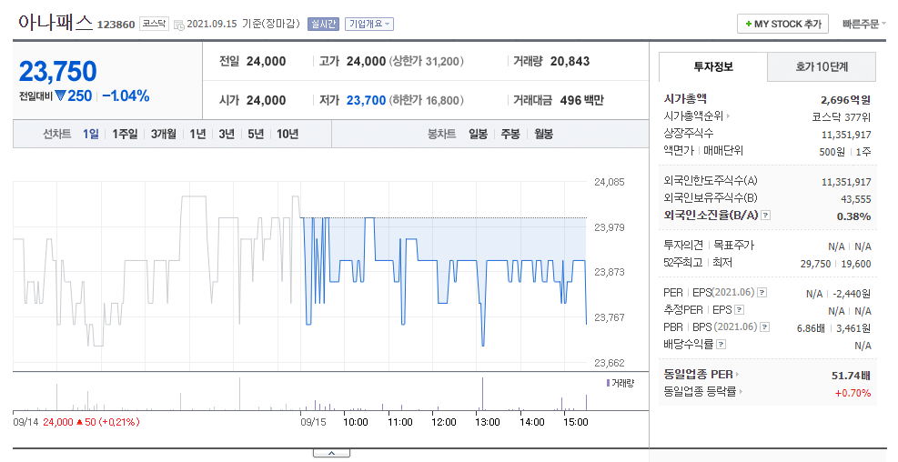Click the calendar clock icon before 2021.09.15
898x462 pixels.
[x=178, y=25]
